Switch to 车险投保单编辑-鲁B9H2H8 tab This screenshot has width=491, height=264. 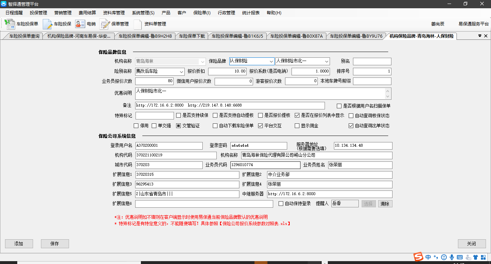pos(145,36)
